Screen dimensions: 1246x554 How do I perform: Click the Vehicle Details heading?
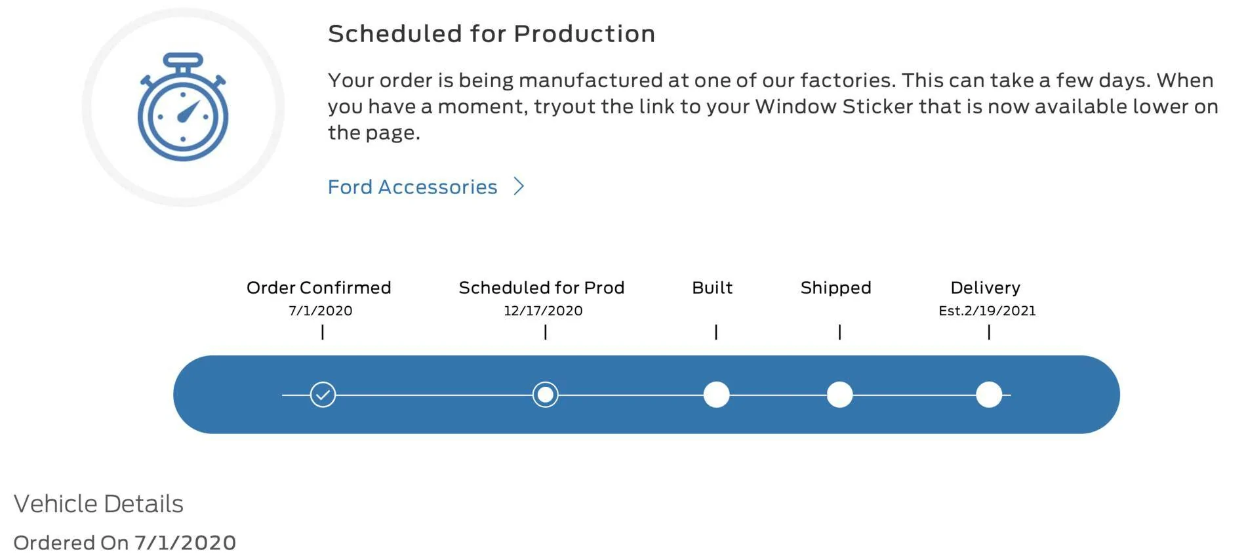pos(98,504)
